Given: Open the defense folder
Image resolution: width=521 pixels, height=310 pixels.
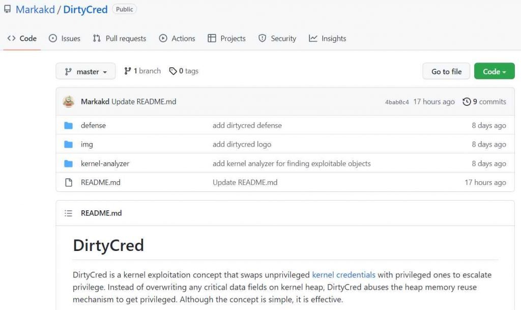Looking at the screenshot, I should coord(94,125).
